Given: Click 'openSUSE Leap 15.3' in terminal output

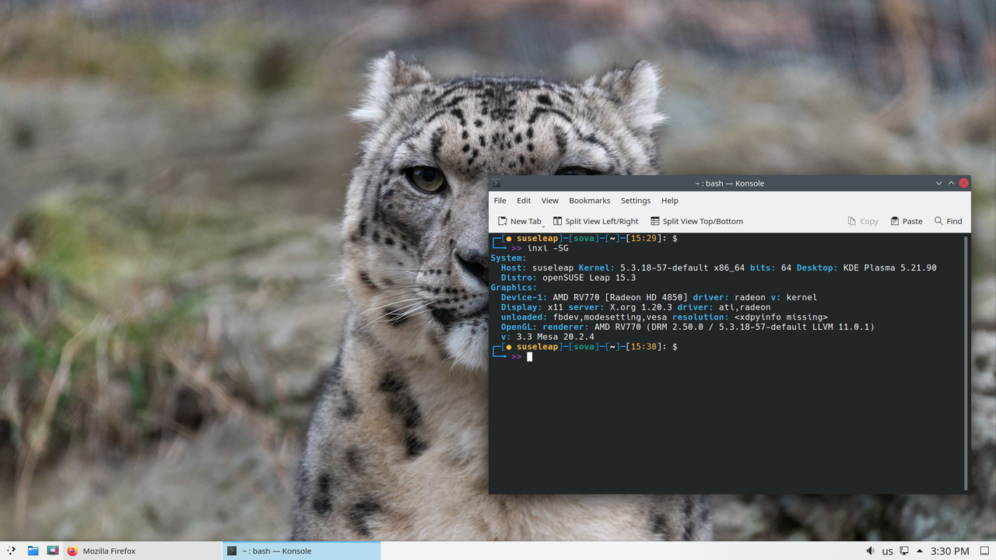Looking at the screenshot, I should (589, 278).
